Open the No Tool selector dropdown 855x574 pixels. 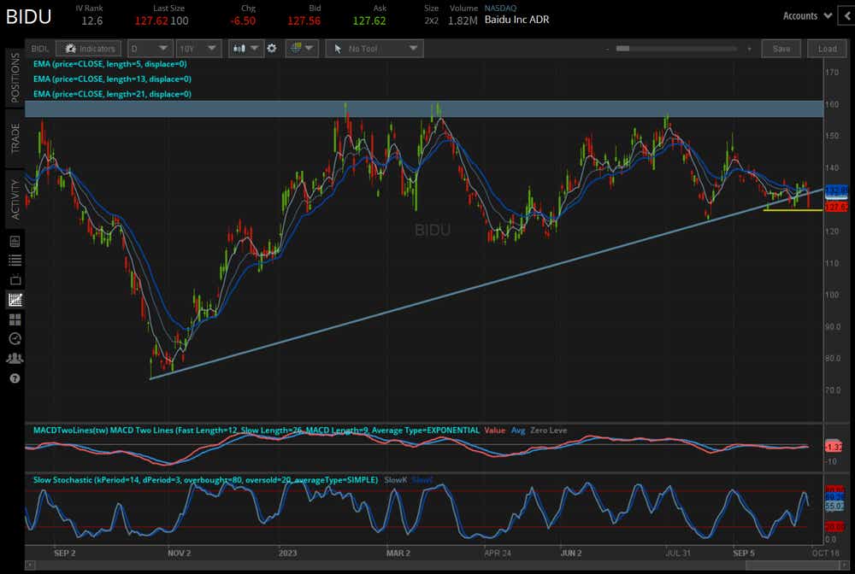click(x=374, y=49)
